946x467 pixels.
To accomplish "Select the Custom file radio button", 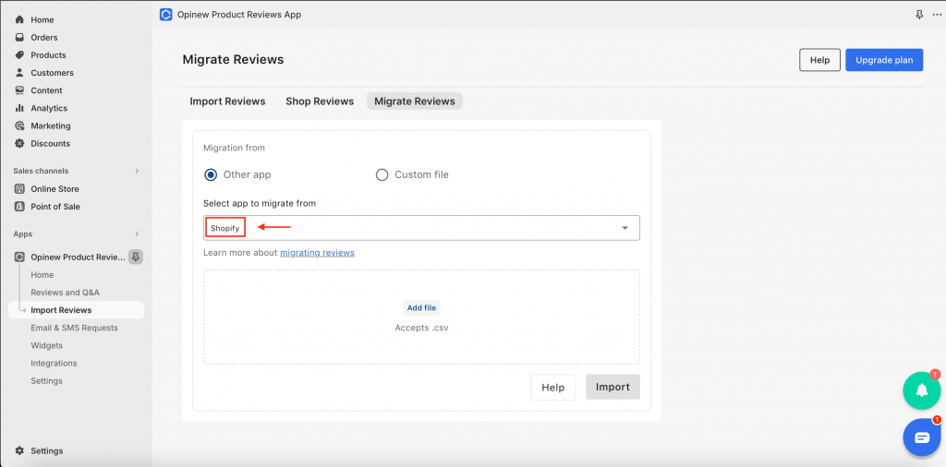I will (382, 174).
